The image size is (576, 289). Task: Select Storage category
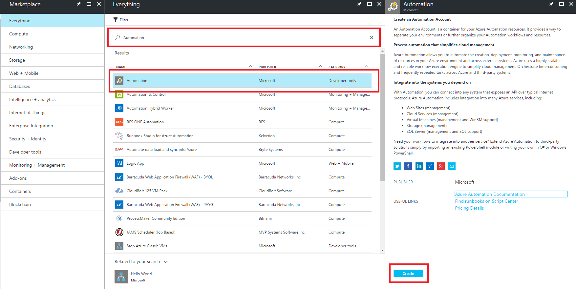pos(53,60)
